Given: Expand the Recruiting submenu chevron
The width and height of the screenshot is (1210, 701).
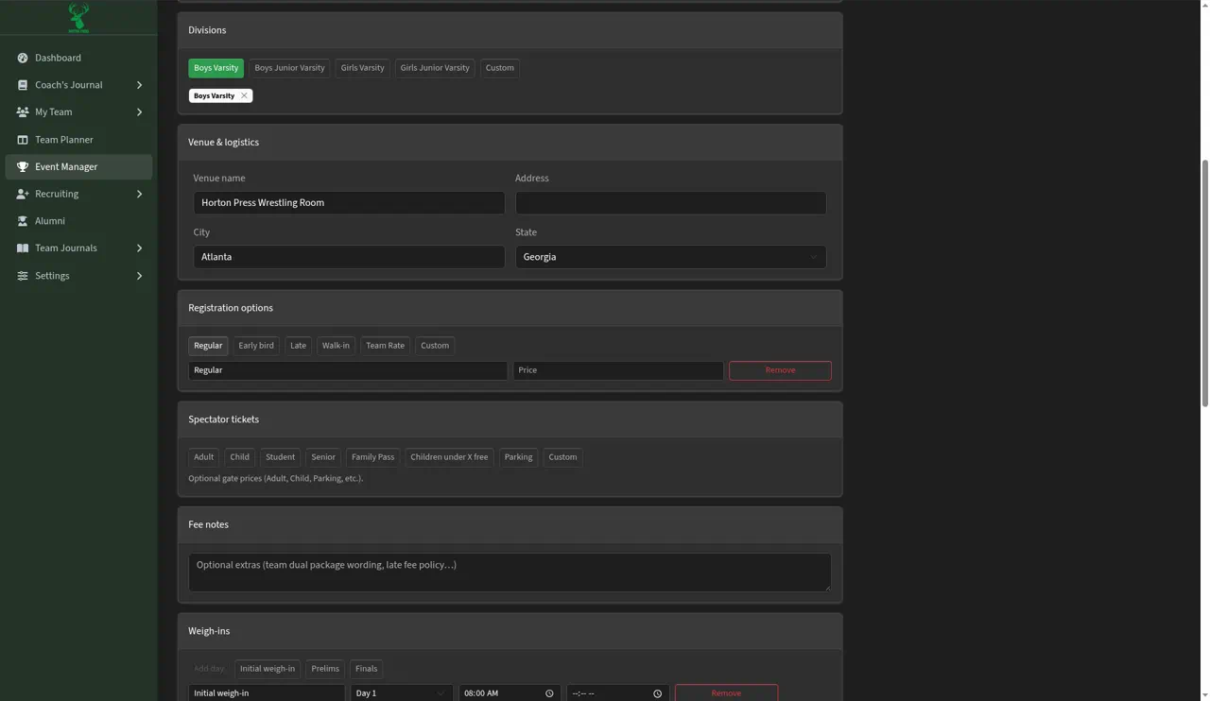Looking at the screenshot, I should [139, 194].
